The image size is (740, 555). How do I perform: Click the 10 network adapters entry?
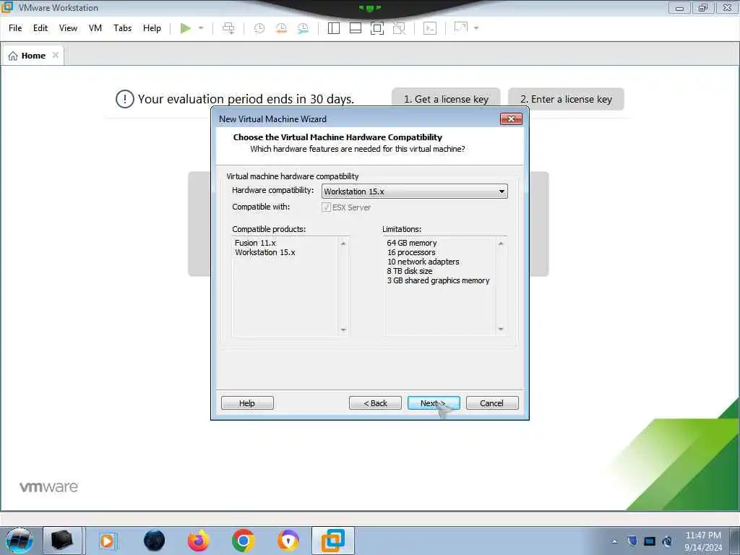click(423, 262)
